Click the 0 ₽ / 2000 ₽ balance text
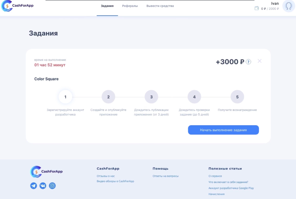This screenshot has height=199, width=296. (x=270, y=9)
